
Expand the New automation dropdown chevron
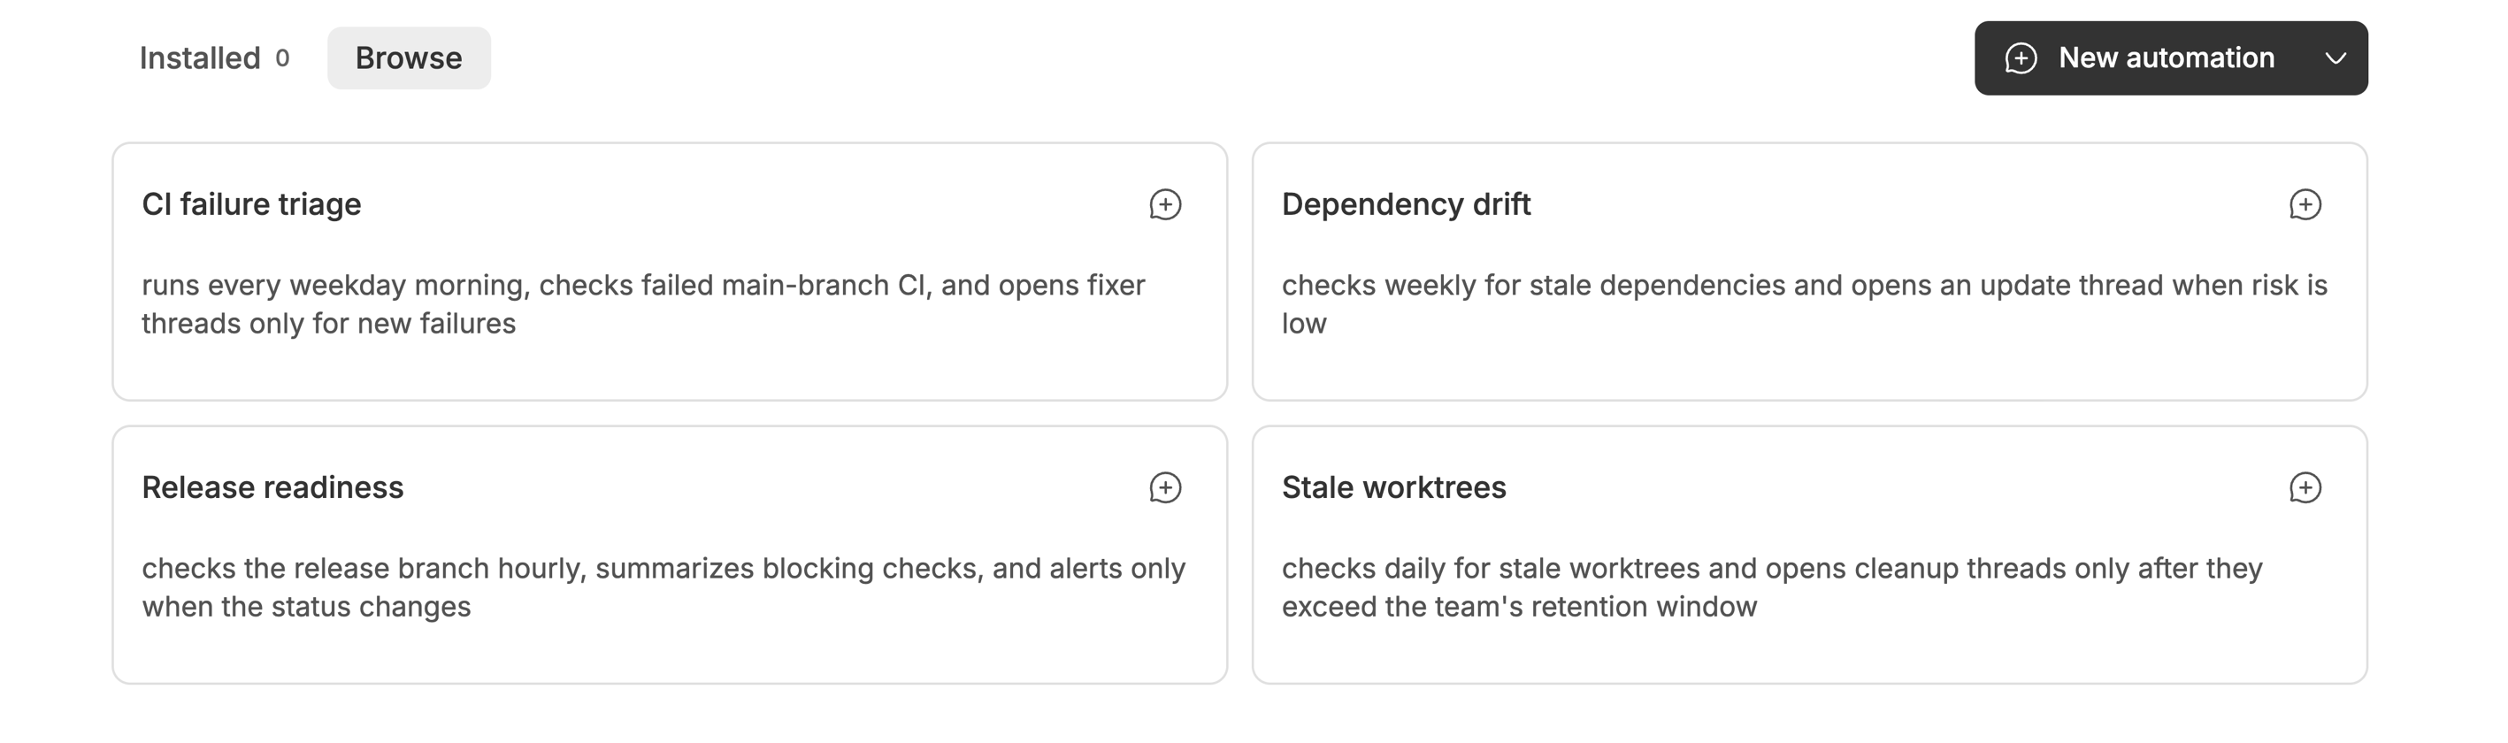pyautogui.click(x=2335, y=58)
